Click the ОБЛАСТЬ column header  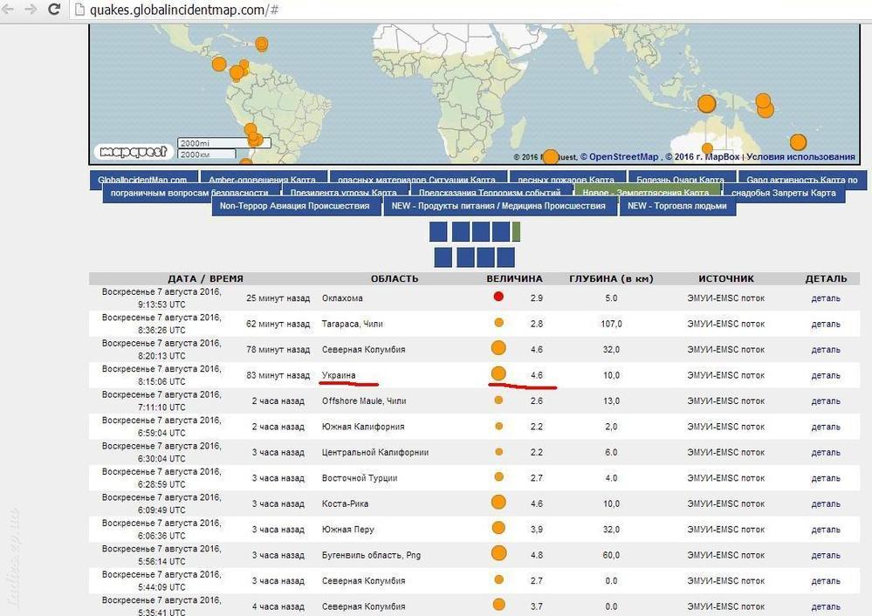pos(395,278)
